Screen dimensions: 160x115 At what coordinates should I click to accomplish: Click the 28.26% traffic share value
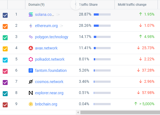coord(85,26)
